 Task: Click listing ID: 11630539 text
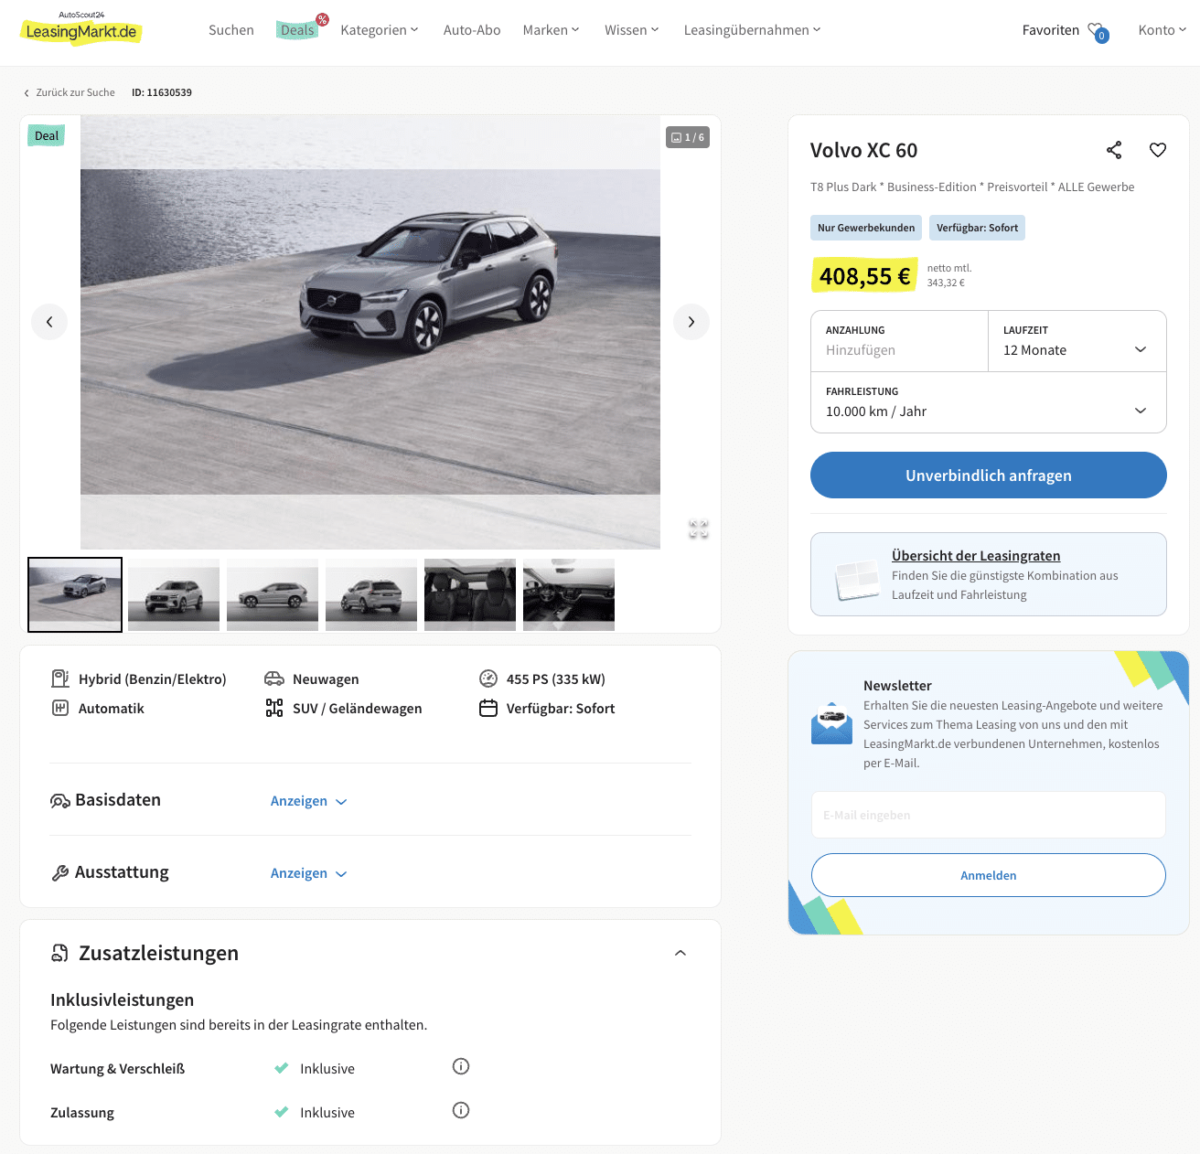click(162, 92)
